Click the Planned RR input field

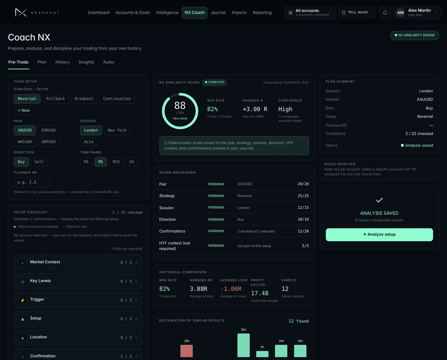pos(32,182)
